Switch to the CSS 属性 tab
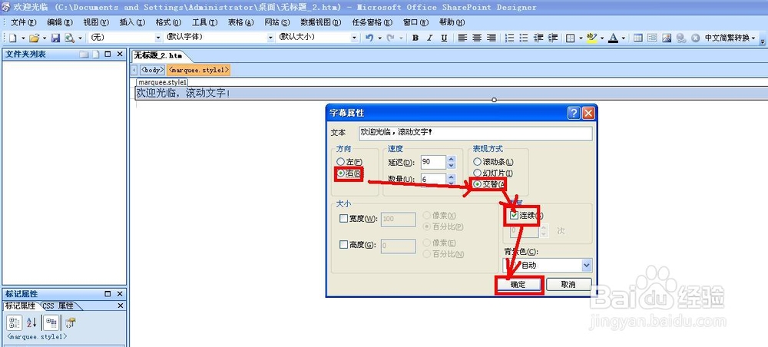This screenshot has height=347, width=768. coord(58,306)
